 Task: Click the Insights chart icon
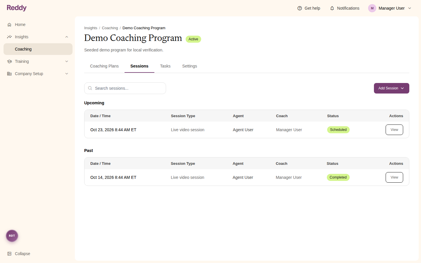tap(9, 37)
